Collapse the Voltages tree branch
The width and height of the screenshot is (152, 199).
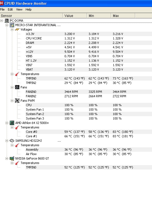[x=12, y=29]
